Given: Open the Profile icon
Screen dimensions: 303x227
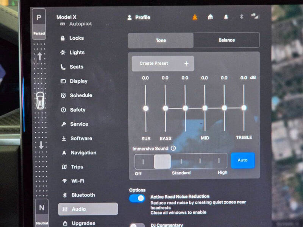Looking at the screenshot, I should tap(130, 17).
